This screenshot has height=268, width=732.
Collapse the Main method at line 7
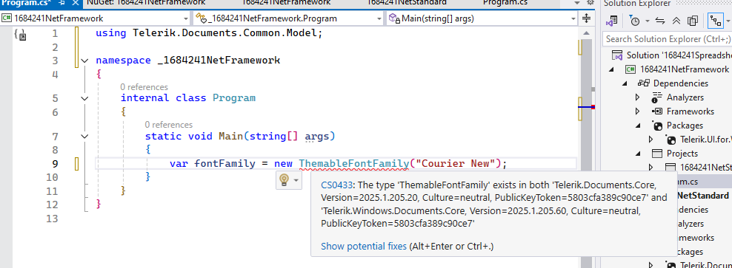[x=84, y=137]
